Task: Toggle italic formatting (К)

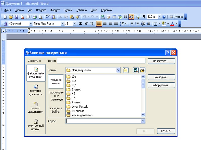Action: point(86,24)
